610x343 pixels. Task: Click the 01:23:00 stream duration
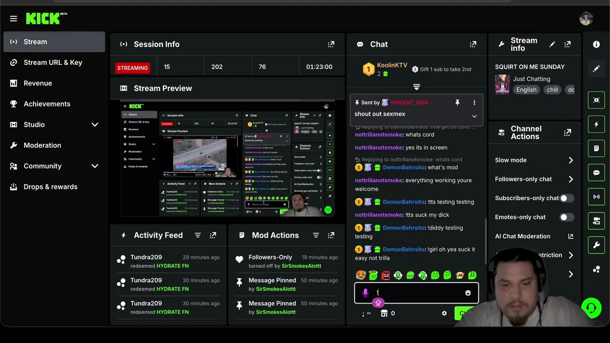319,67
